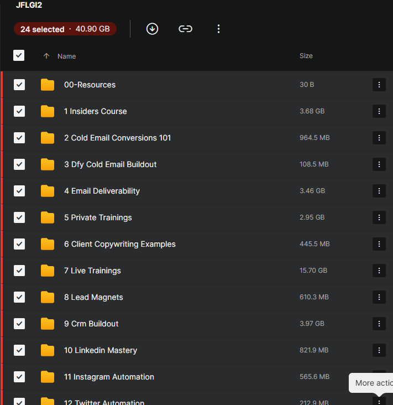Click the folder icon of 6 Client Copywriting Examples
Screen dimensions: 393x405
48,244
